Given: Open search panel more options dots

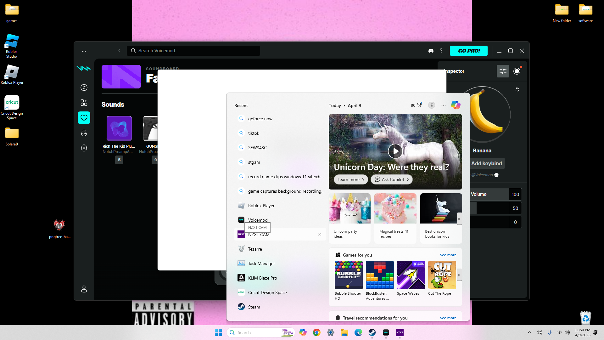Looking at the screenshot, I should pyautogui.click(x=444, y=105).
